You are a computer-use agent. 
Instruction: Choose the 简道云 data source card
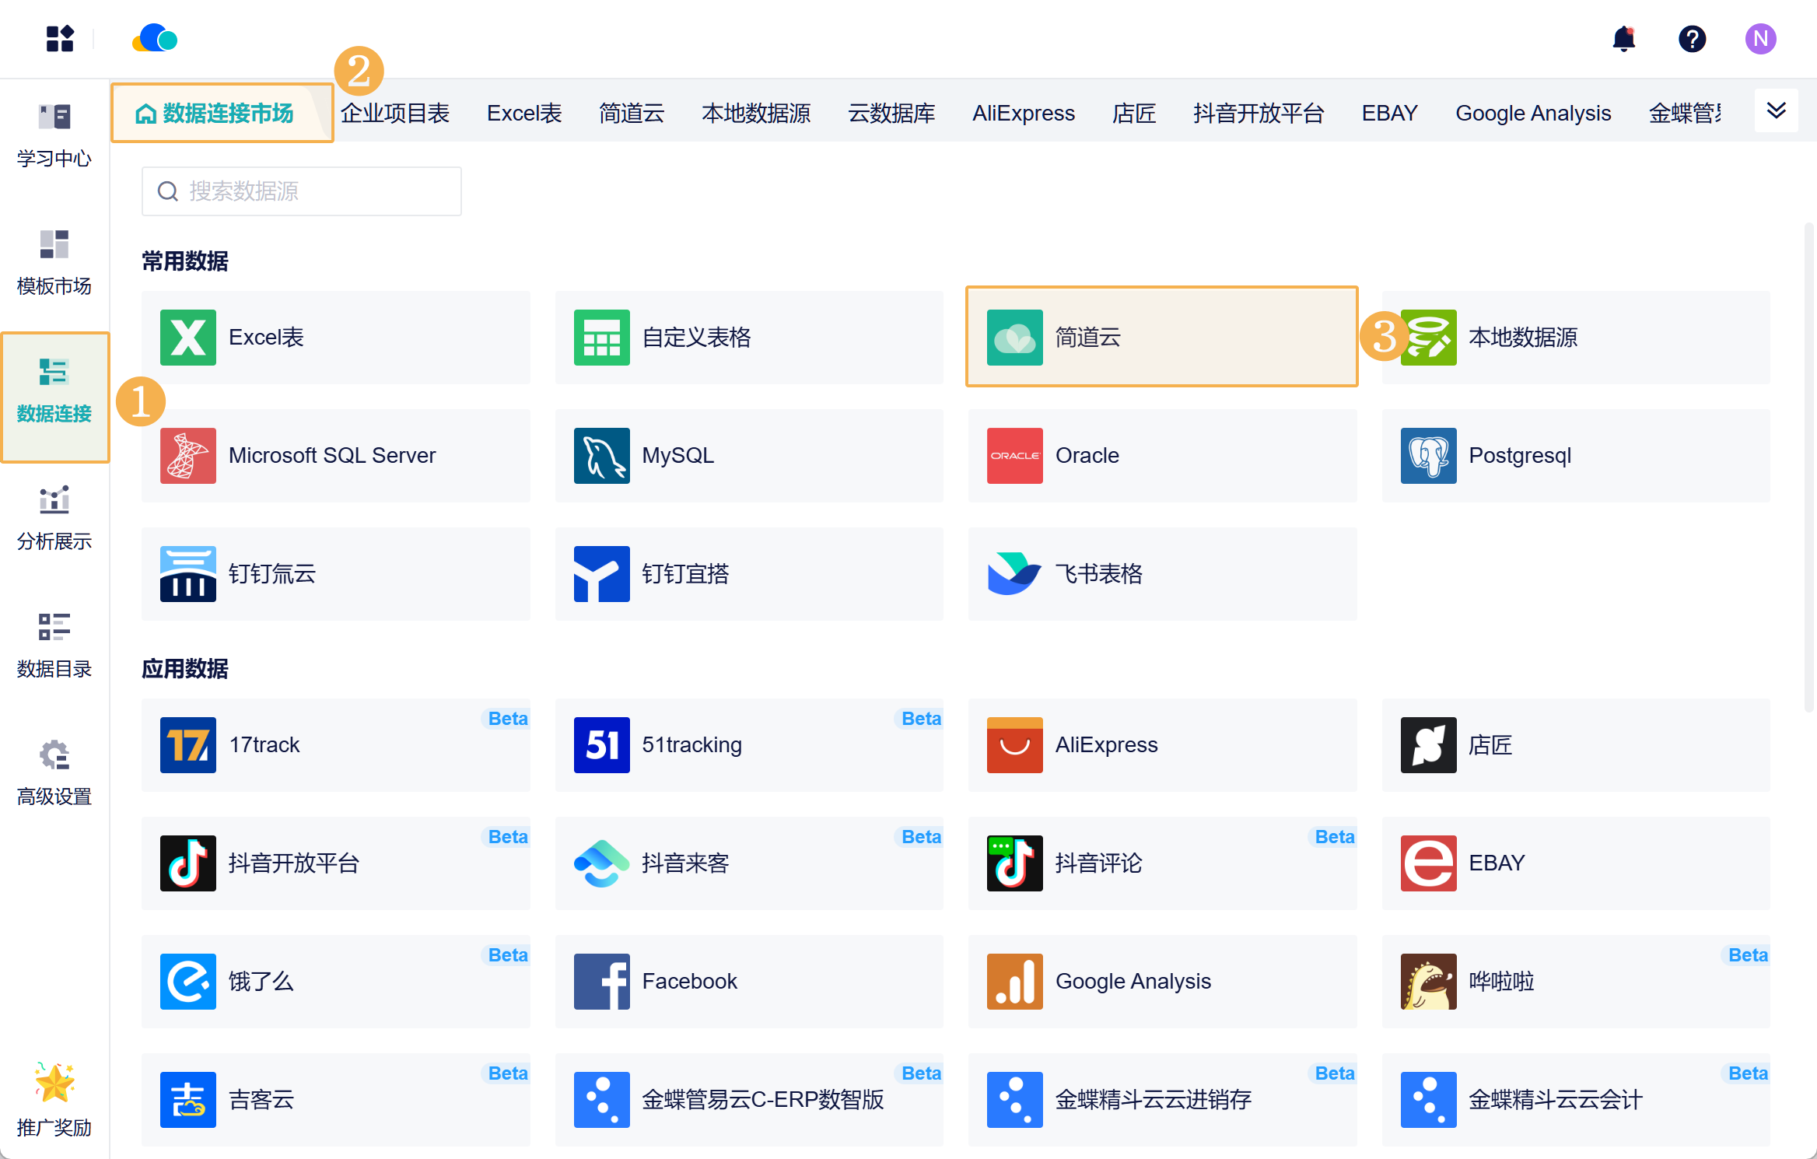(x=1161, y=338)
